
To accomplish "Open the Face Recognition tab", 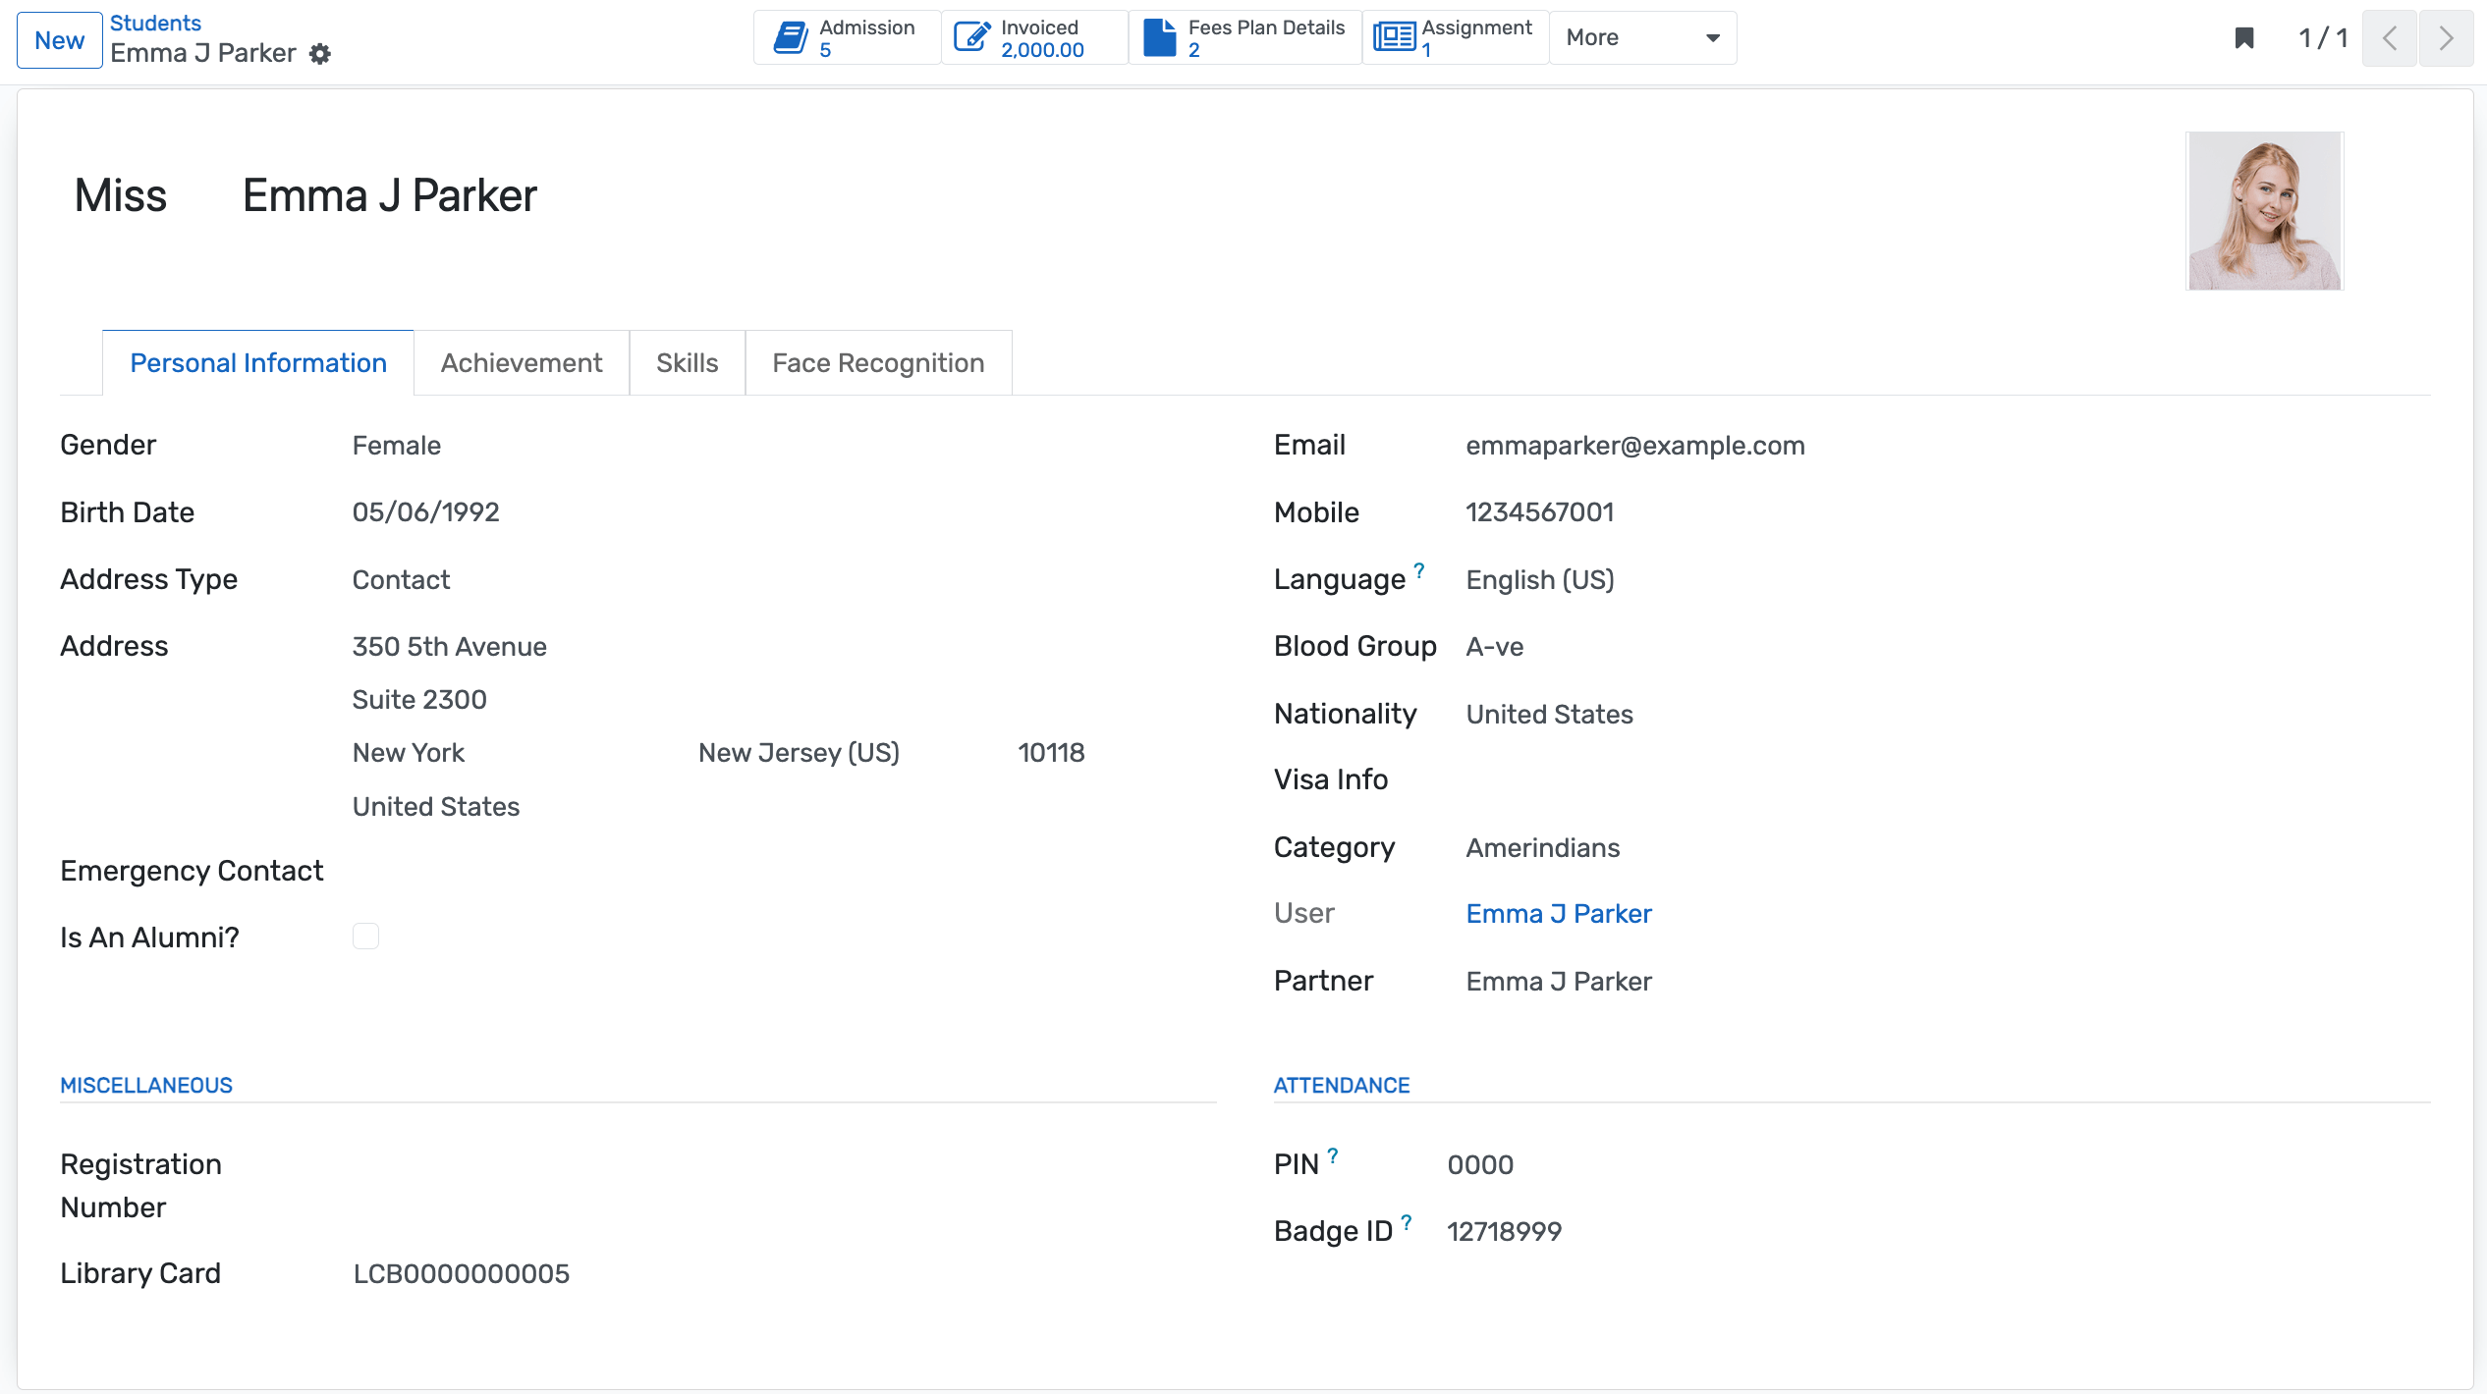I will (x=878, y=362).
